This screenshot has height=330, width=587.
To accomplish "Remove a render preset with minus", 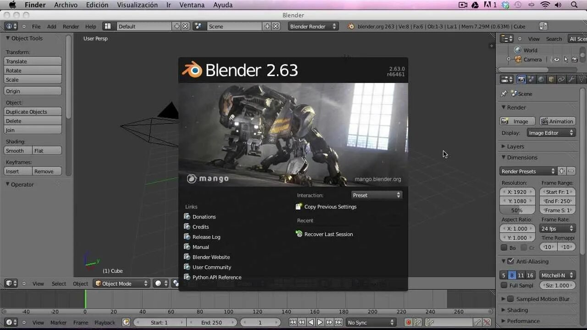I will coord(571,171).
